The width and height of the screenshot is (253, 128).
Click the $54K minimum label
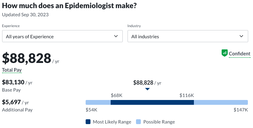[91, 110]
